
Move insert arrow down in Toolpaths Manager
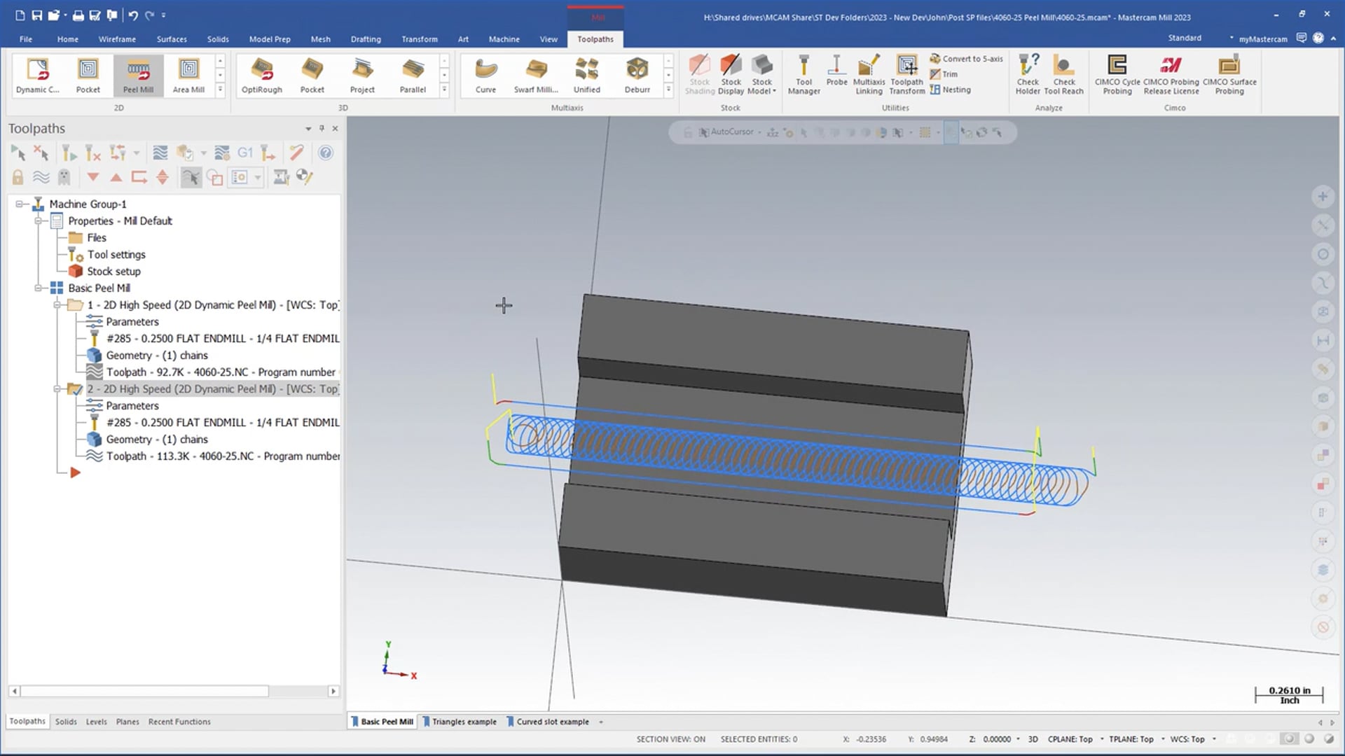pos(93,177)
